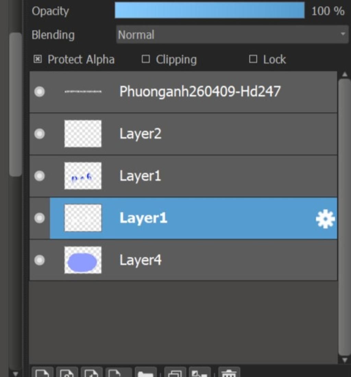The image size is (351, 377).
Task: Click the layer list scroll-down arrow
Action: [x=344, y=360]
